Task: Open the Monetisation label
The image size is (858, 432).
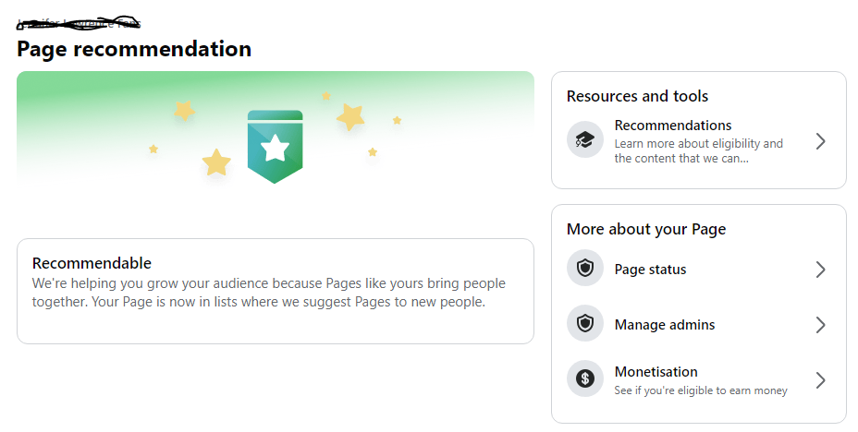Action: tap(656, 371)
